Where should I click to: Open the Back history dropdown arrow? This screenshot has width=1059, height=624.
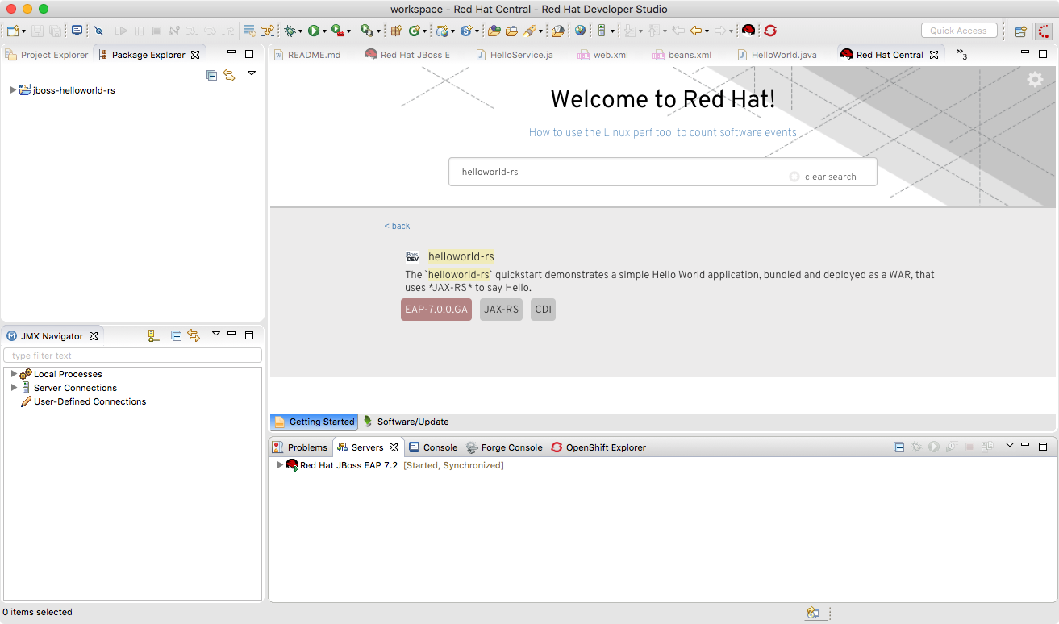(707, 31)
